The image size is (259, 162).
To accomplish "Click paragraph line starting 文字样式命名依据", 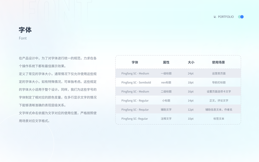I will coord(58,113).
